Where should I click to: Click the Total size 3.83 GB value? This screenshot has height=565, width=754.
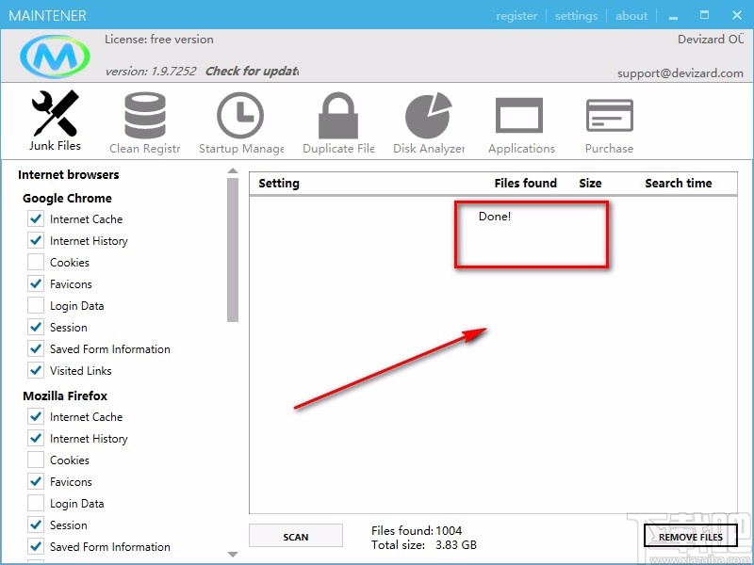[x=456, y=545]
